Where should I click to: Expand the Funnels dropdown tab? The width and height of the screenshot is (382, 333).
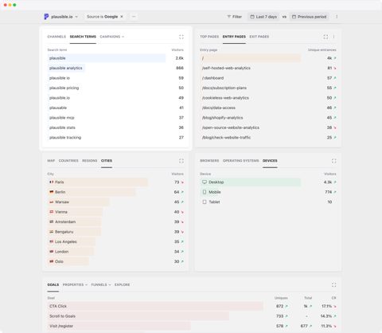point(101,284)
